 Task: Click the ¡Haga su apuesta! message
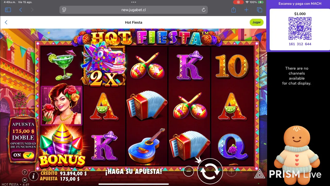pyautogui.click(x=134, y=171)
